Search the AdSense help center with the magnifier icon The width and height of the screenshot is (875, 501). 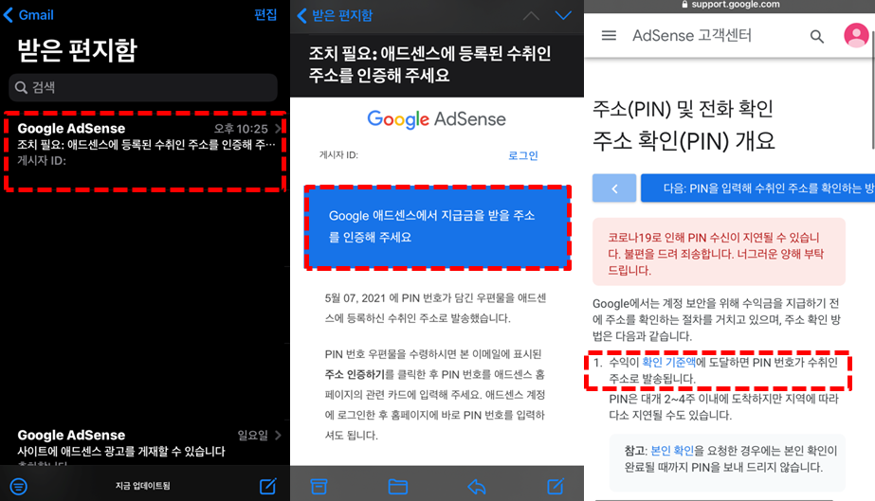(x=817, y=37)
